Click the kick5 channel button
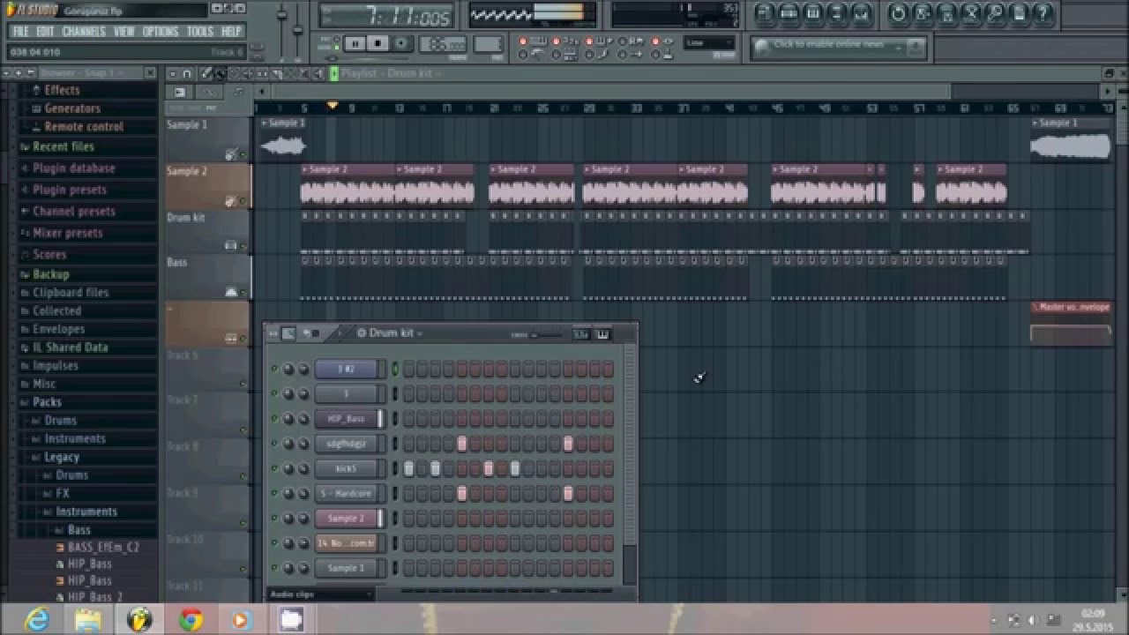The width and height of the screenshot is (1129, 635). (x=347, y=468)
